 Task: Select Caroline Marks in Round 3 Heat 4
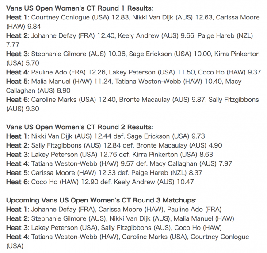145,237
